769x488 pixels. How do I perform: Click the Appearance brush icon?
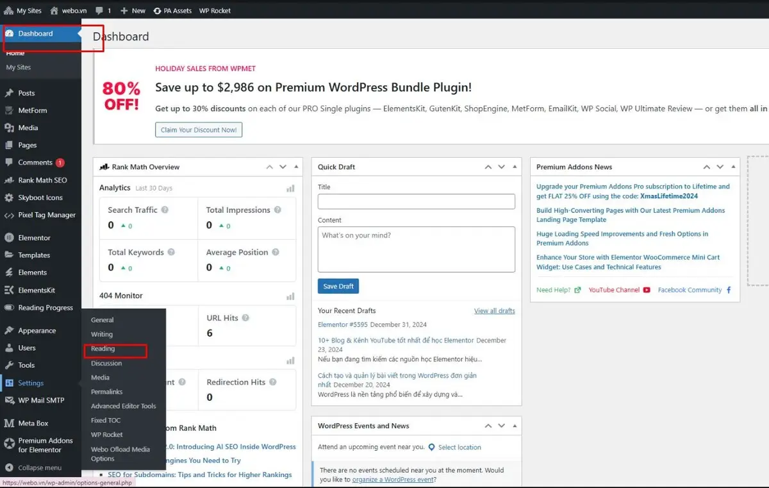click(x=9, y=330)
